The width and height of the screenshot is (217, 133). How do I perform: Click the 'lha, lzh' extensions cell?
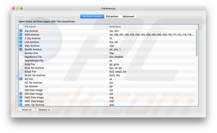[x=114, y=42]
